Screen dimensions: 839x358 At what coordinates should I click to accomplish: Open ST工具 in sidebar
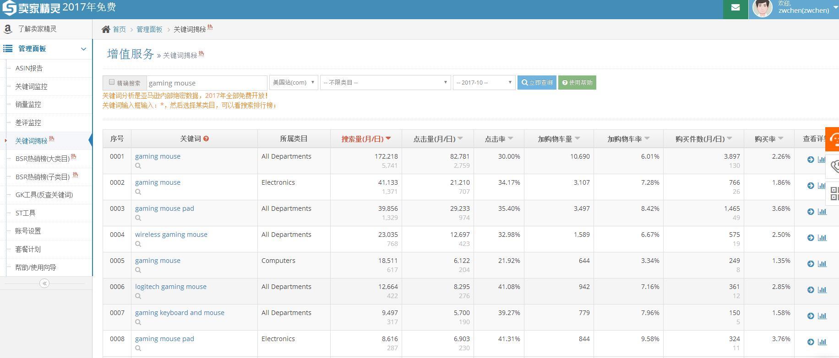(25, 213)
